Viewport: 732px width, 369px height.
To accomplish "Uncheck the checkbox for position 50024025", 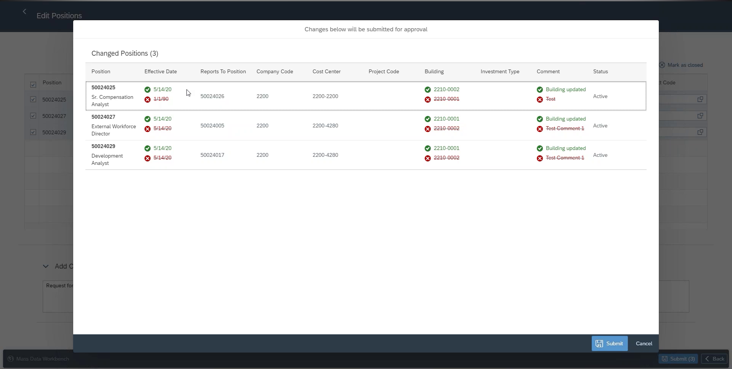I will pos(33,100).
